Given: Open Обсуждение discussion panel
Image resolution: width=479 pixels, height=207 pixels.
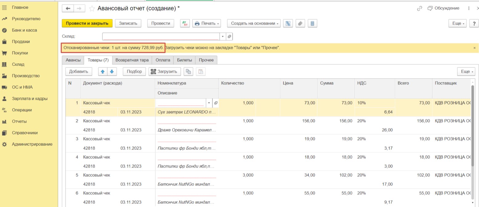Looking at the screenshot, I should pos(443,8).
